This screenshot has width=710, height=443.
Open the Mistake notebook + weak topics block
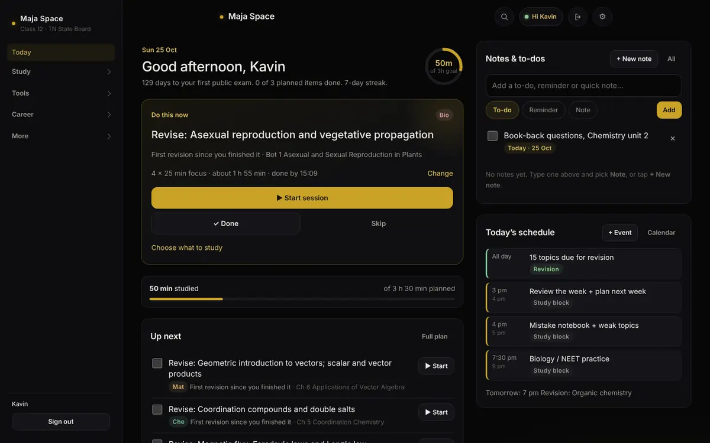pos(584,331)
